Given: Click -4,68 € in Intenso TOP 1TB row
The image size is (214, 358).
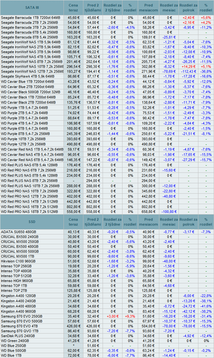Looking at the screenshot, I should point(169,286).
